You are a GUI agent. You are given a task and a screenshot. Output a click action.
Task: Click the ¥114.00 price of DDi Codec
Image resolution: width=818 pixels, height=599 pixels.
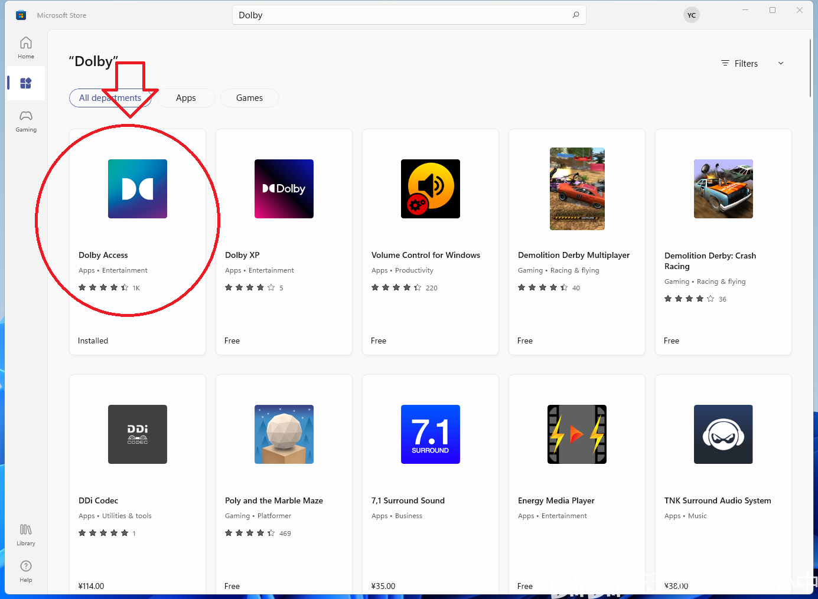click(x=91, y=586)
